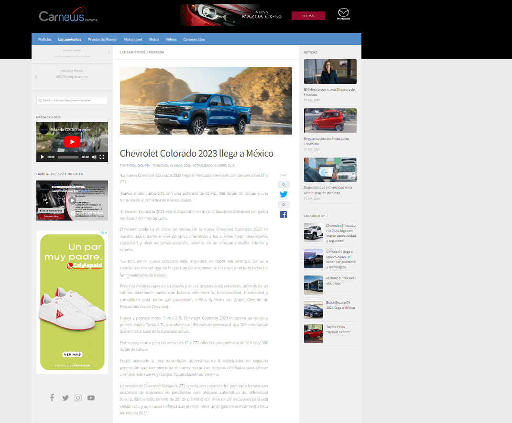
Task: Click the NOTICIAS sidebar heading
Action: click(x=310, y=52)
